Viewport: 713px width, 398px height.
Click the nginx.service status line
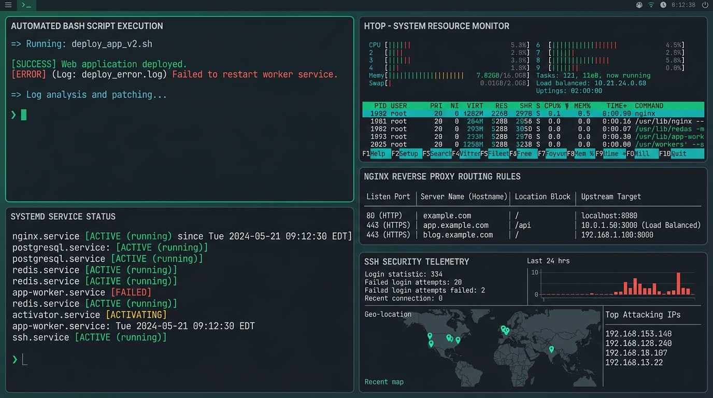click(x=182, y=236)
